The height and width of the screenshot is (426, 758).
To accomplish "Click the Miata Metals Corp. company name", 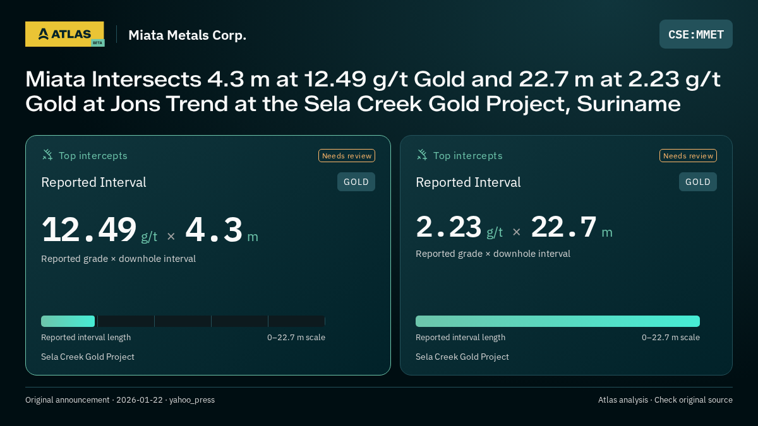I will [x=188, y=35].
